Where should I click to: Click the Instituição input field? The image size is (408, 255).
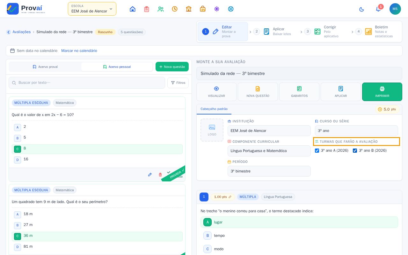(x=269, y=131)
